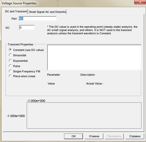The width and height of the screenshot is (146, 142).
Task: Click the waveform preview graph area
Action: click(x=84, y=116)
